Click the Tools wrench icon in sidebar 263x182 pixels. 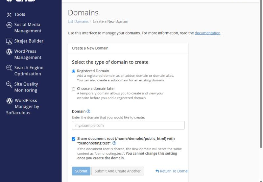coord(9,14)
